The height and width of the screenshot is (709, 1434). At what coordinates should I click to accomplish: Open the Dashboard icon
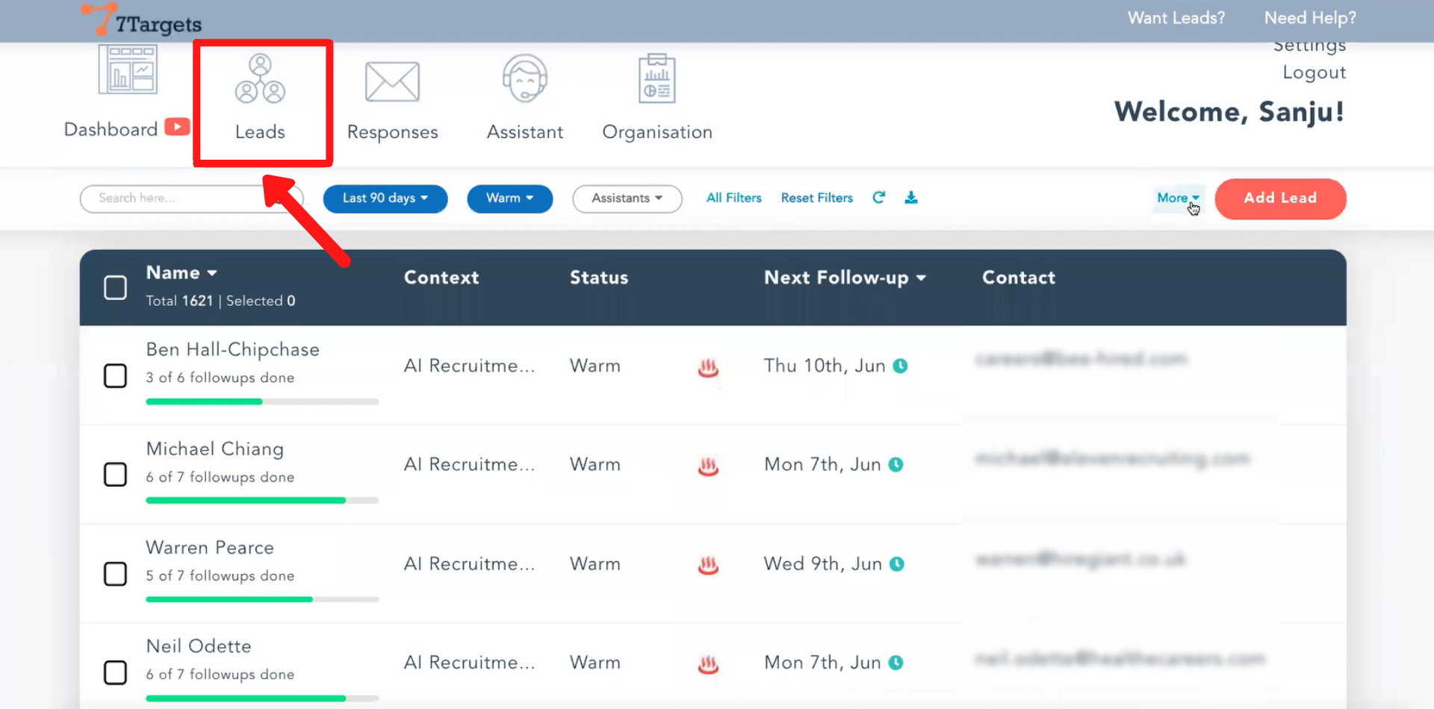(128, 70)
